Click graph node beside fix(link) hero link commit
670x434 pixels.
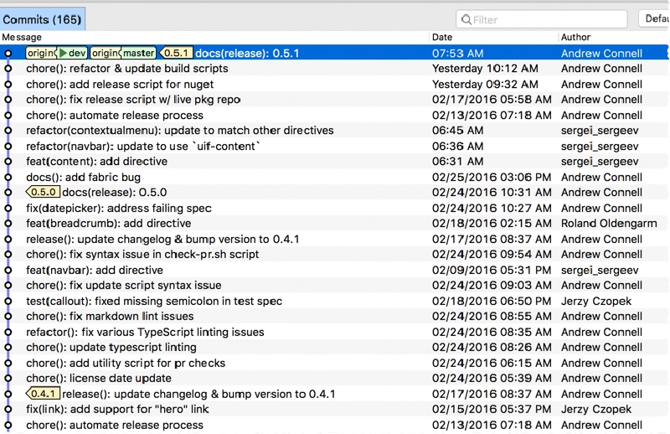pyautogui.click(x=8, y=410)
